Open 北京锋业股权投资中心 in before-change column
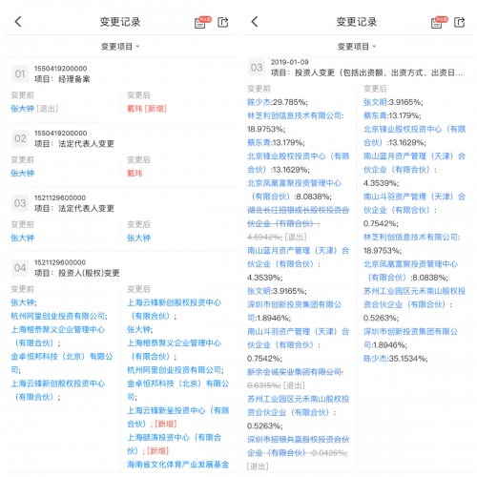 [x=299, y=163]
